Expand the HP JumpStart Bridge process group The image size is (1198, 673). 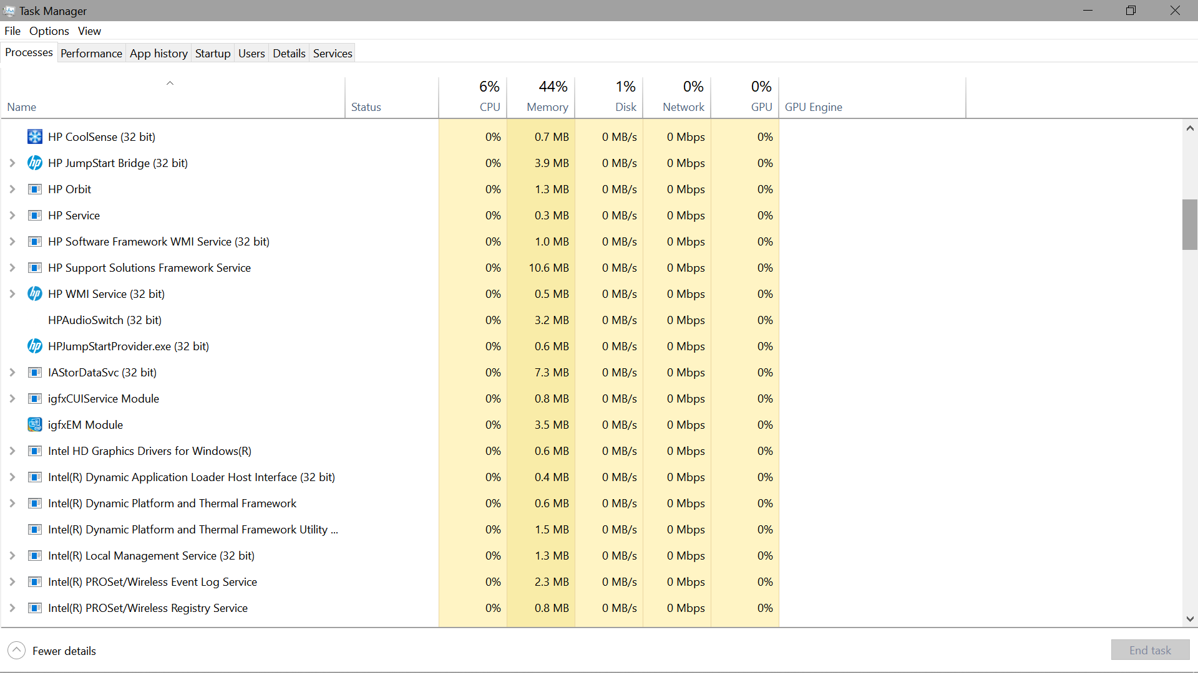pyautogui.click(x=12, y=163)
